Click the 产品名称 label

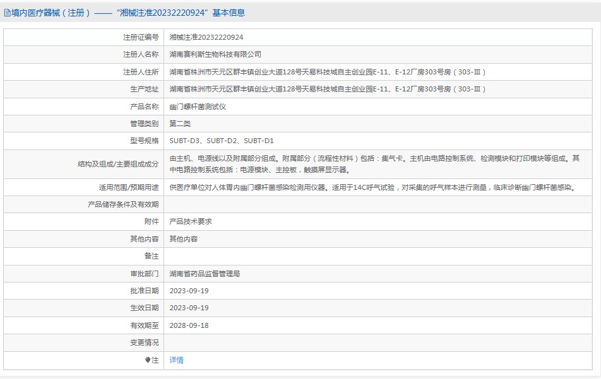(x=144, y=107)
